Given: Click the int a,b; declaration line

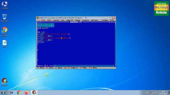Looking at the screenshot, I should tap(41, 32).
